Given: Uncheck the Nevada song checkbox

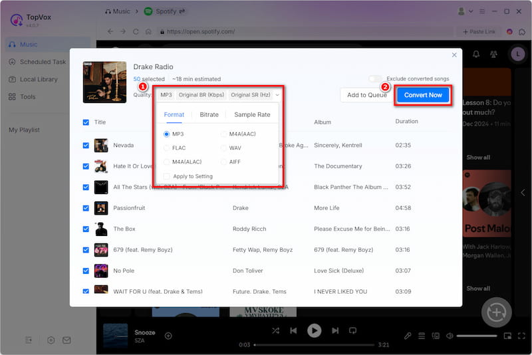Looking at the screenshot, I should (x=86, y=146).
